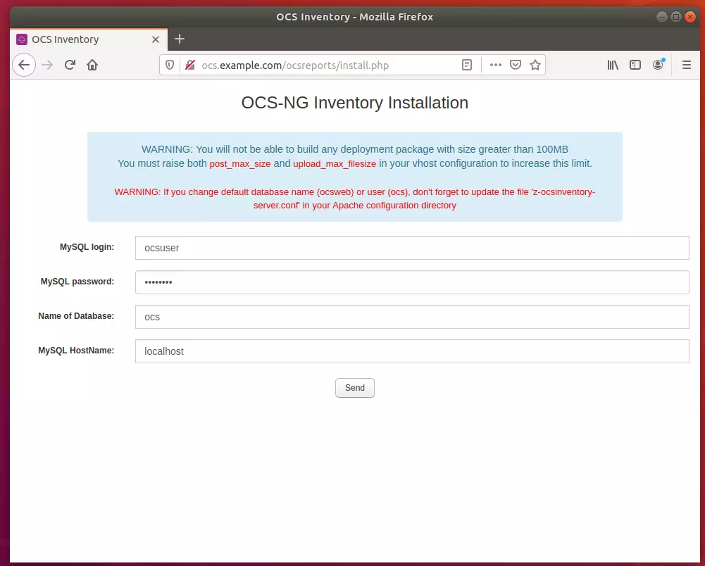The image size is (705, 566).
Task: Click the 'MySQL HostName:' label
Action: tap(76, 350)
